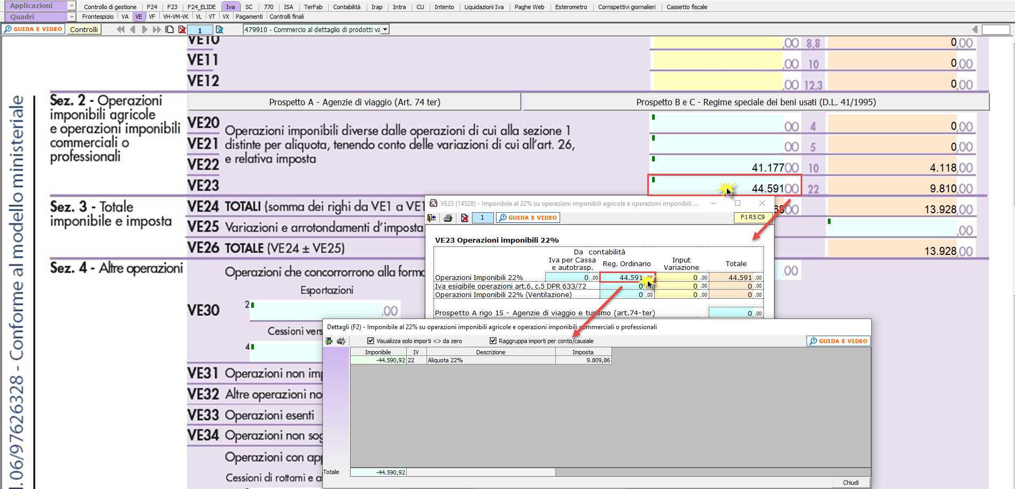Screen dimensions: 1015x489
Task: Open main Guida e Video help
Action: tap(33, 29)
